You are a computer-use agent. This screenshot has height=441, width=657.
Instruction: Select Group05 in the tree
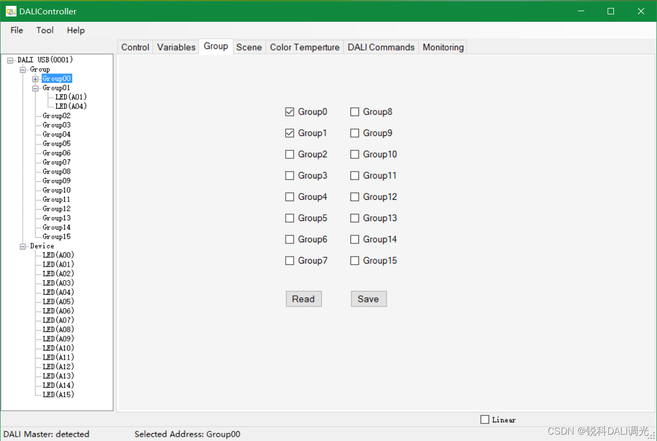point(56,144)
